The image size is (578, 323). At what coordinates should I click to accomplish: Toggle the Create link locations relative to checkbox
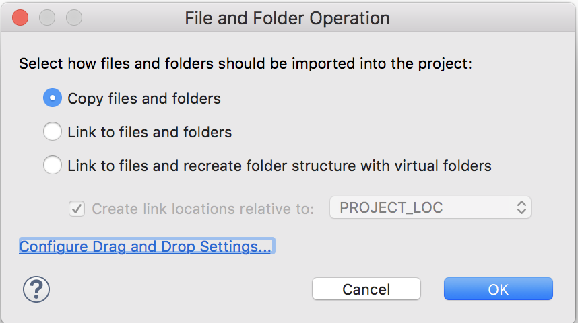click(77, 208)
